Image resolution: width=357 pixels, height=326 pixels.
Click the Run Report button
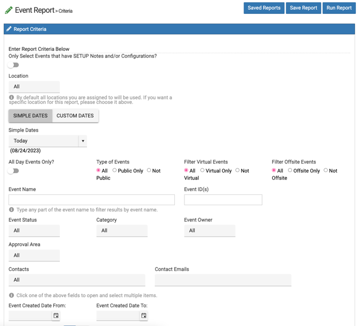pos(339,8)
